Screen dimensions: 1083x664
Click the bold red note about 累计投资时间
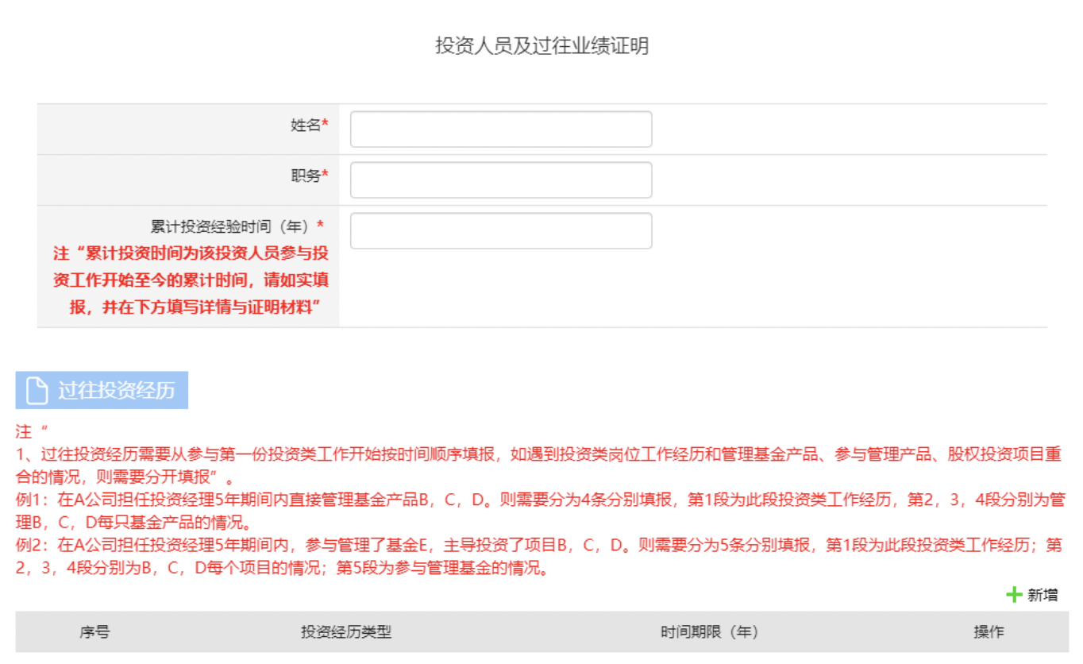point(191,280)
